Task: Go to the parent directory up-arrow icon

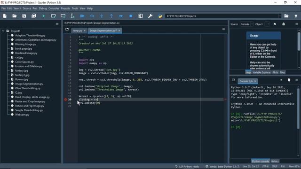Action: click(296, 16)
